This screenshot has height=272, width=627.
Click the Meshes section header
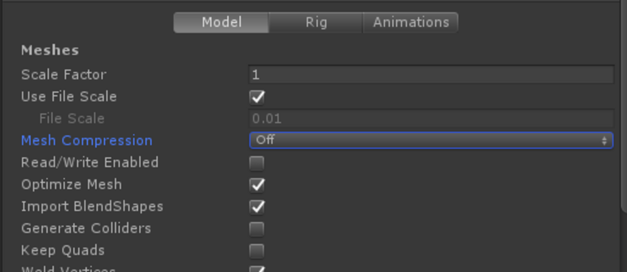tap(50, 50)
